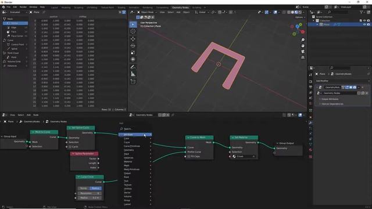Toggle viewport overlays button
The image size is (372, 209).
[x=275, y=12]
